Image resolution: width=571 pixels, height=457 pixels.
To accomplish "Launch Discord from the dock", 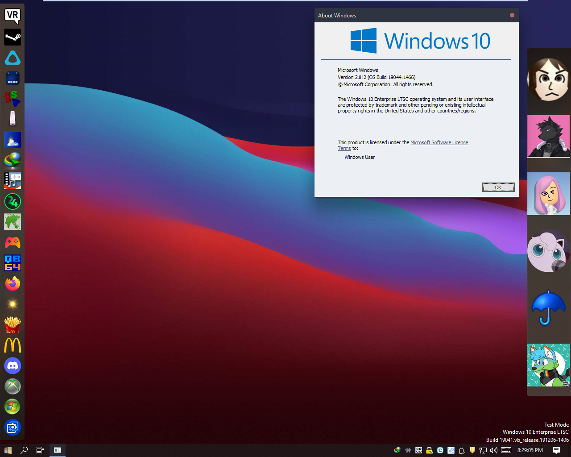I will click(12, 366).
